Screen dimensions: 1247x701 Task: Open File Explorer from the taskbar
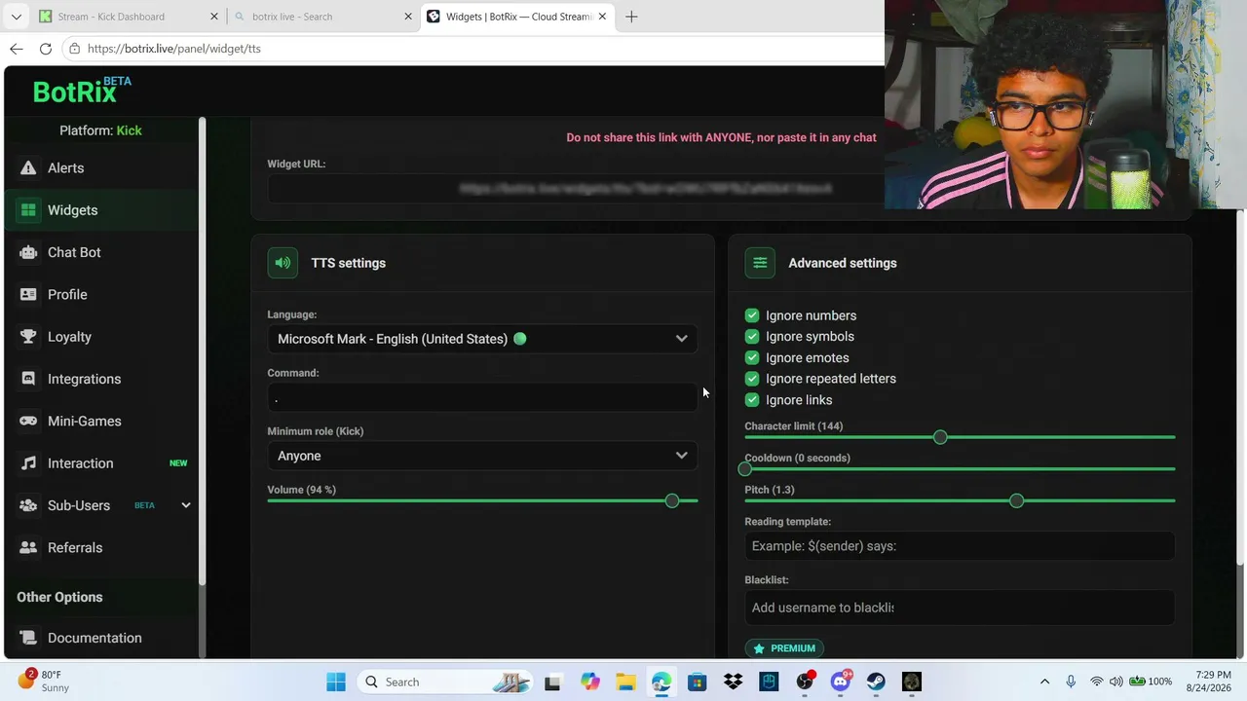tap(624, 682)
